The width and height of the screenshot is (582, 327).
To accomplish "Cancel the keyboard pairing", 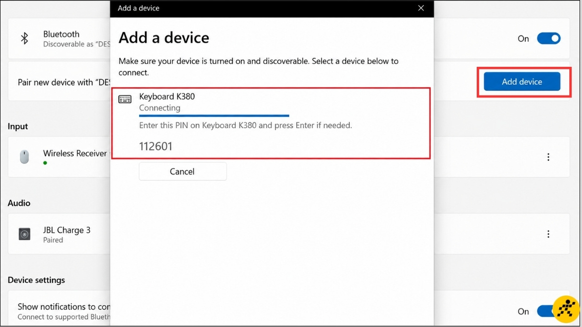I will 182,171.
